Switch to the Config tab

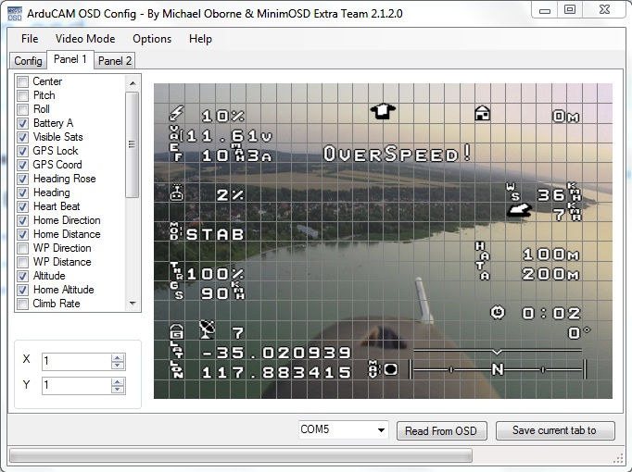tap(28, 61)
